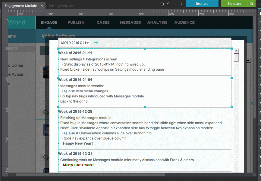Select MESSAGES in the top nav
Viewport: 261px width, 181px height.
130,23
